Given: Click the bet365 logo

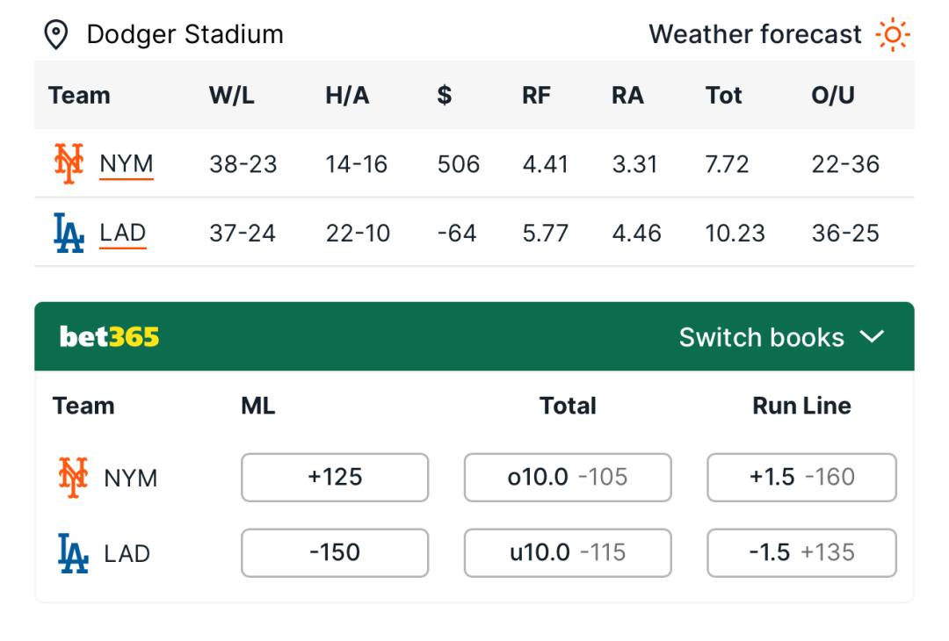Looking at the screenshot, I should coord(110,337).
